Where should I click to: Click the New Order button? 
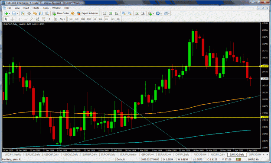61,13
